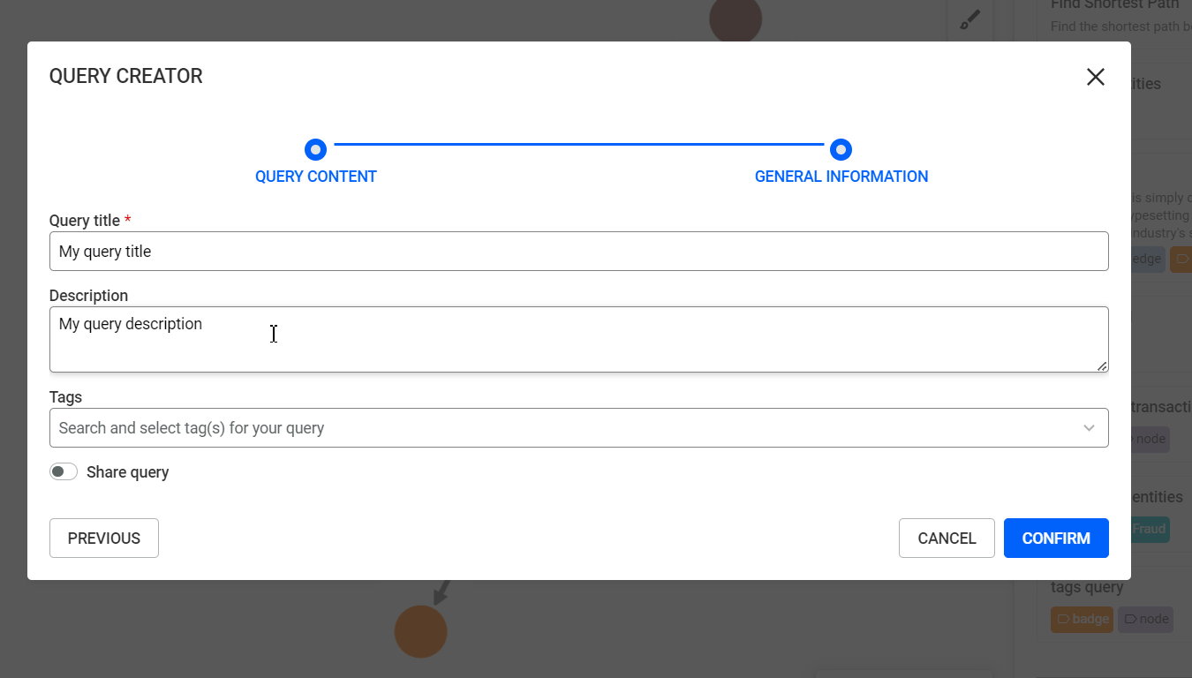The height and width of the screenshot is (678, 1192).
Task: Confirm the query creation
Action: click(1056, 538)
